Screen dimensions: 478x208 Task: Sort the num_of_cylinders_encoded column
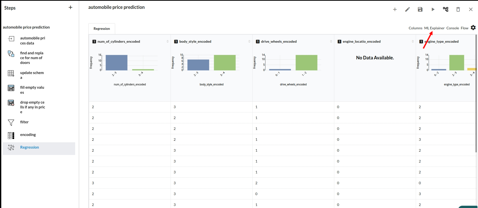point(168,41)
